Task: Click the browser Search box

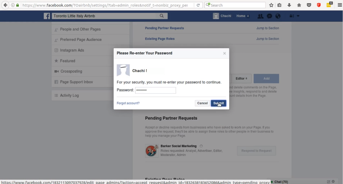Action: pyautogui.click(x=235, y=5)
